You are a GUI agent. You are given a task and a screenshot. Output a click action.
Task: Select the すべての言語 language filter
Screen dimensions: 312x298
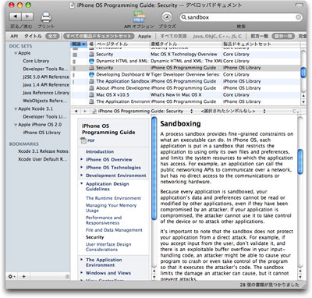(x=173, y=36)
